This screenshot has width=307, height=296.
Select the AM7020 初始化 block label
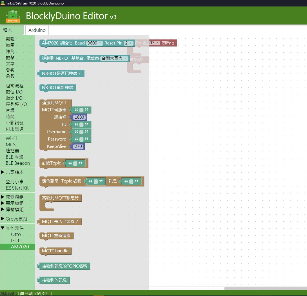pyautogui.click(x=57, y=43)
